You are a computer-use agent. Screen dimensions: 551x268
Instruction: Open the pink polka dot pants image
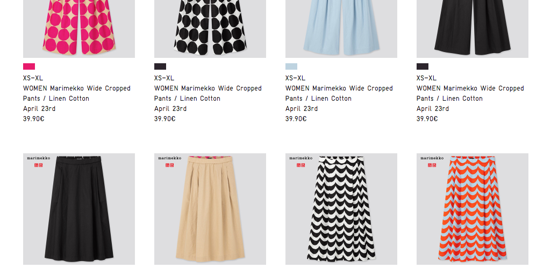pos(78,29)
